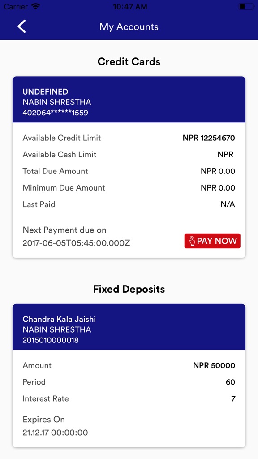This screenshot has height=459, width=258.
Task: Expand the Fixed Deposits section
Action: click(129, 289)
